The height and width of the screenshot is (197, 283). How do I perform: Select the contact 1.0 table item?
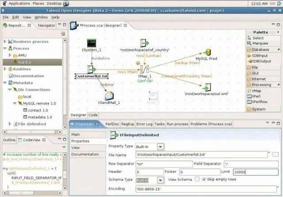[x=36, y=110]
